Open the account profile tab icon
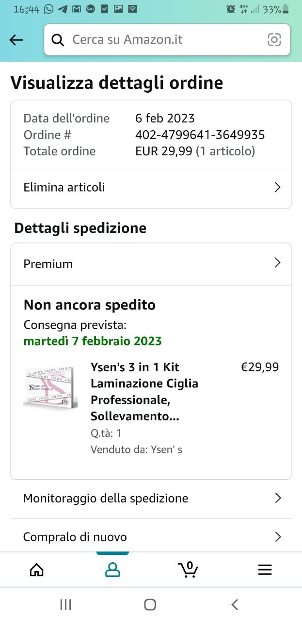302x622 pixels. [112, 570]
